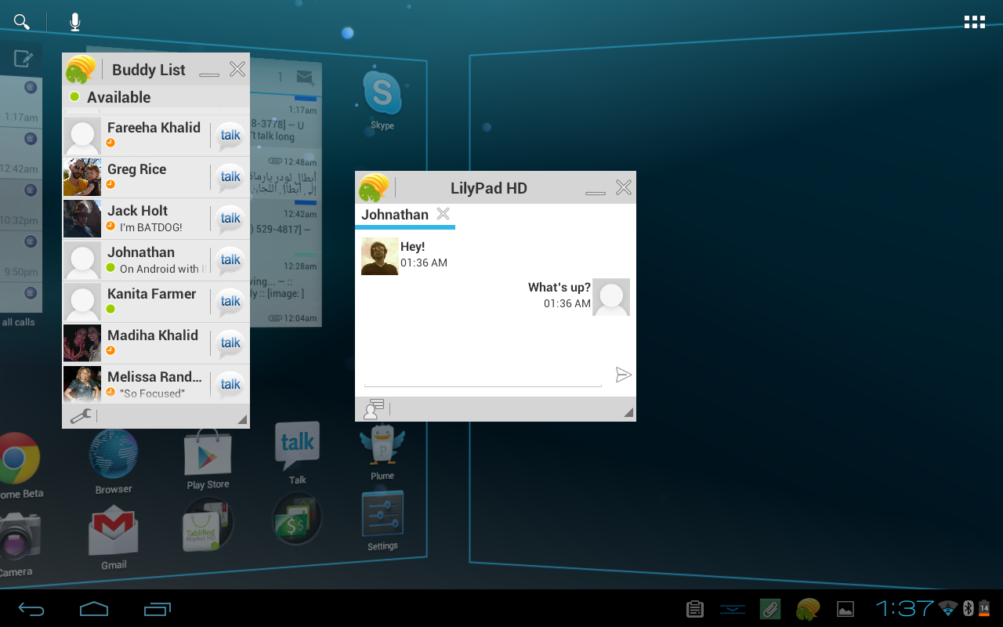Open the conversations list icon in LilyPad HD
This screenshot has height=627, width=1003.
[x=375, y=408]
